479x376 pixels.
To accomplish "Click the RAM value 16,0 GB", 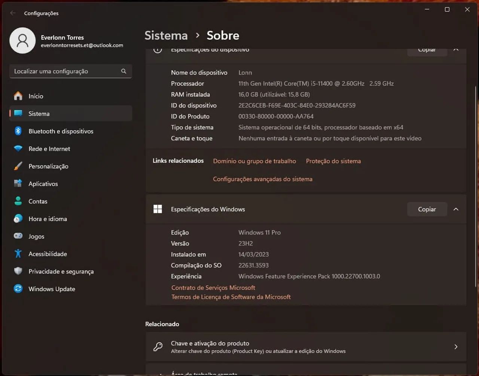I will (274, 94).
